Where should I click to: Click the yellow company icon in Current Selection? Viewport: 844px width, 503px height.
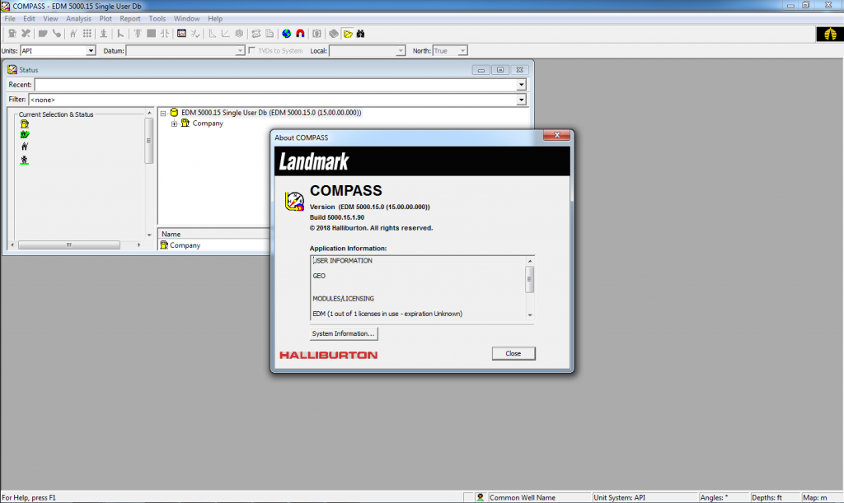(x=24, y=123)
